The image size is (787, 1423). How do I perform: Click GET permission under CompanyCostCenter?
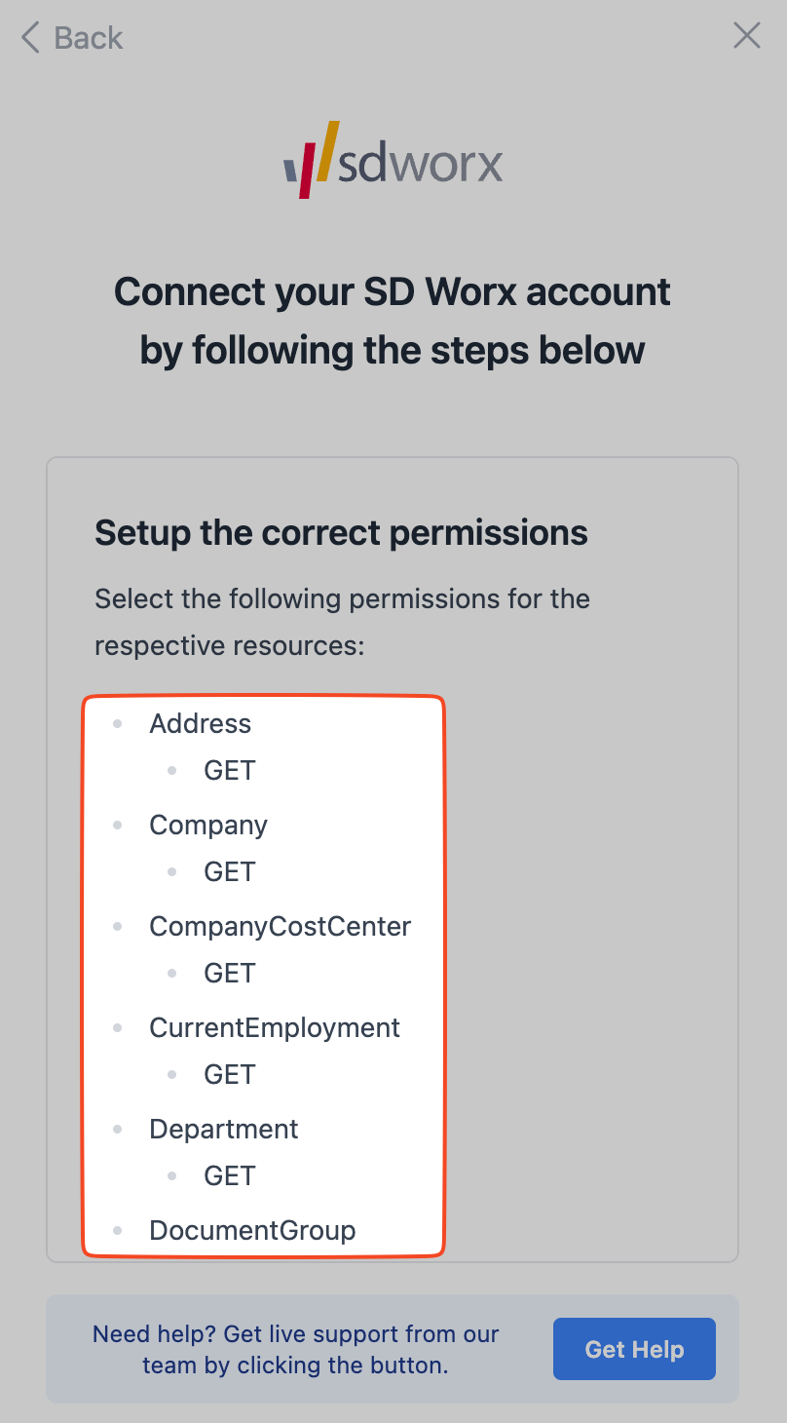click(x=229, y=973)
